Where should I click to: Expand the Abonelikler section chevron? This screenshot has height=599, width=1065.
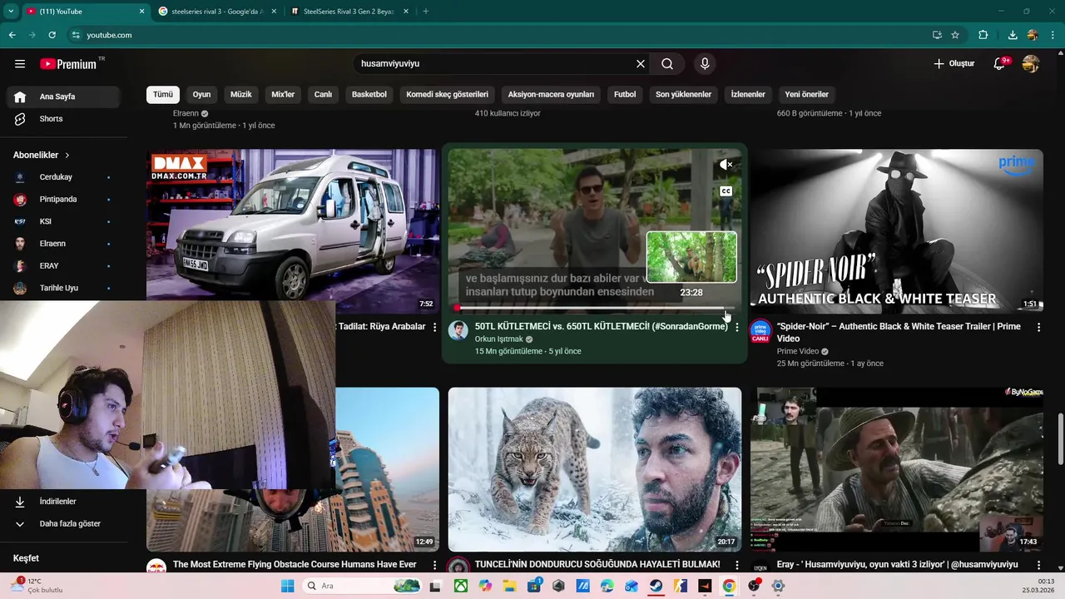67,156
